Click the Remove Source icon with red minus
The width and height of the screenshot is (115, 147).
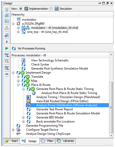[7, 35]
